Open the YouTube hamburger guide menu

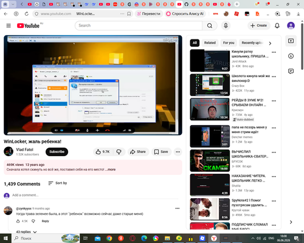9,26
